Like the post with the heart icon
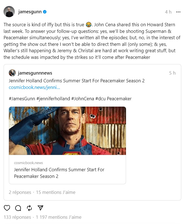The height and width of the screenshot is (224, 186). [7, 208]
